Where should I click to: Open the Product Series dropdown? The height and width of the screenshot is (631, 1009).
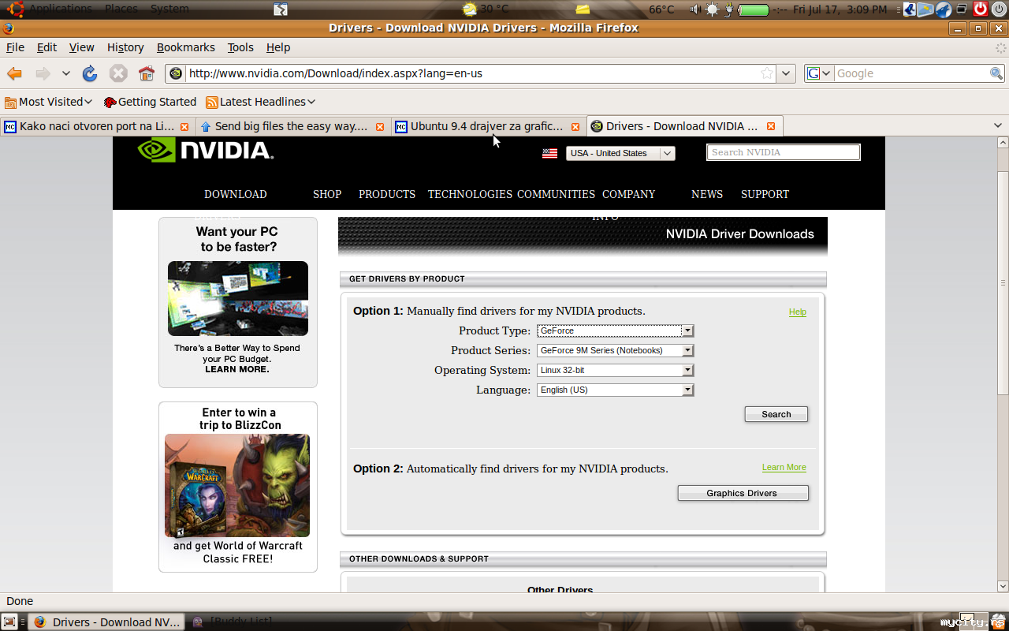coord(615,350)
